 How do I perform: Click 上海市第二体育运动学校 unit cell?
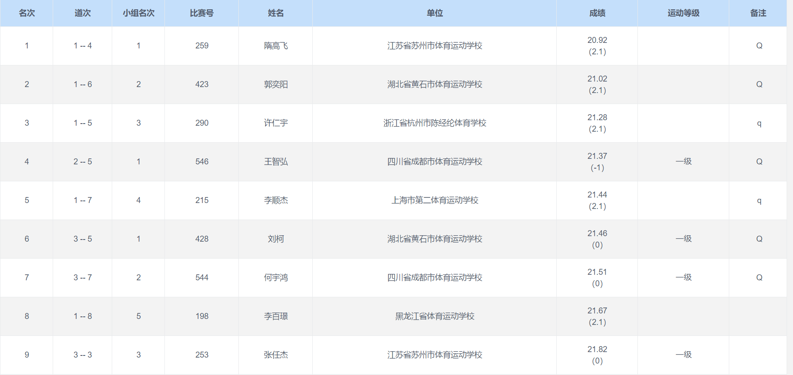click(435, 200)
